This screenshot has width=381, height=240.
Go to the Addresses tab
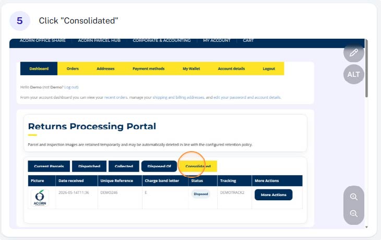pos(105,68)
